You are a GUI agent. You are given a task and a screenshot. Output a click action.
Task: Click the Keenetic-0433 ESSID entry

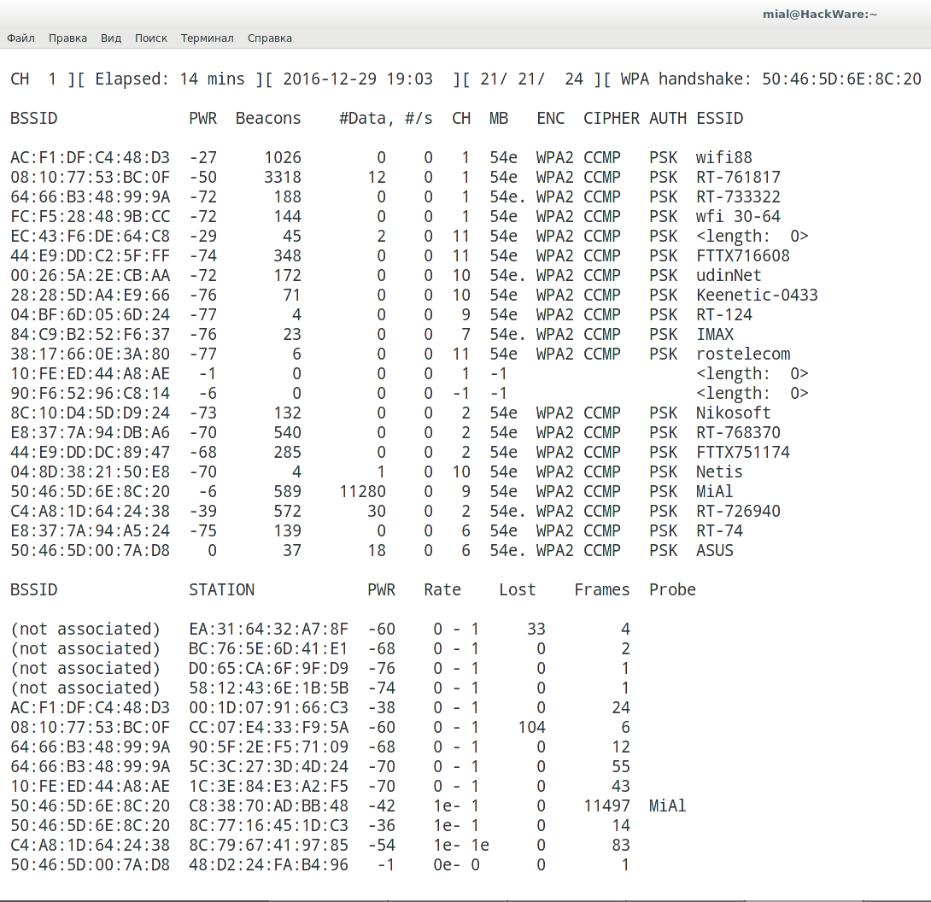[x=757, y=296]
